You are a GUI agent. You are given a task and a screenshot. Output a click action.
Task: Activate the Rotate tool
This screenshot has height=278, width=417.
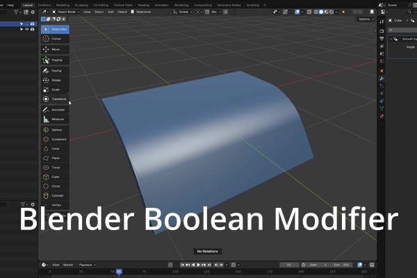click(x=55, y=81)
